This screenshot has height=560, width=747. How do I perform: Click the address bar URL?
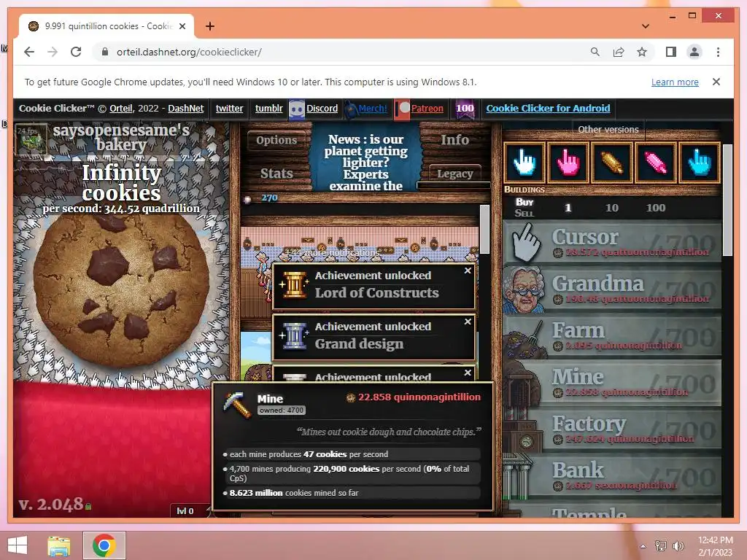(189, 52)
